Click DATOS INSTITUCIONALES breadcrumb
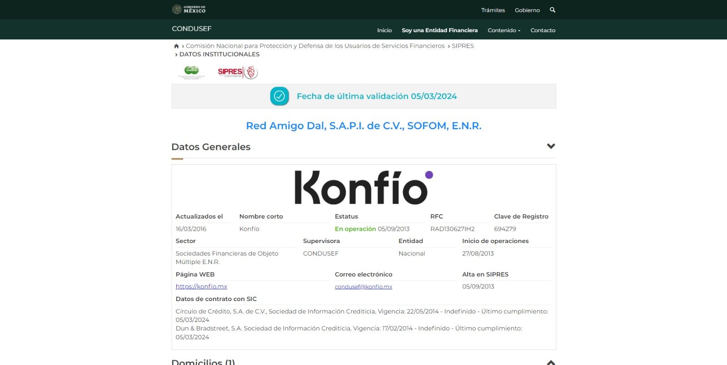 coord(219,54)
